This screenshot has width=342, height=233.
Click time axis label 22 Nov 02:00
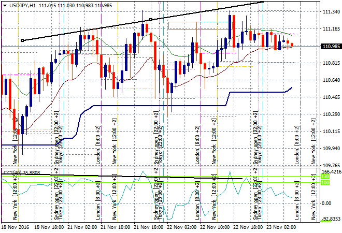[x=182, y=227]
